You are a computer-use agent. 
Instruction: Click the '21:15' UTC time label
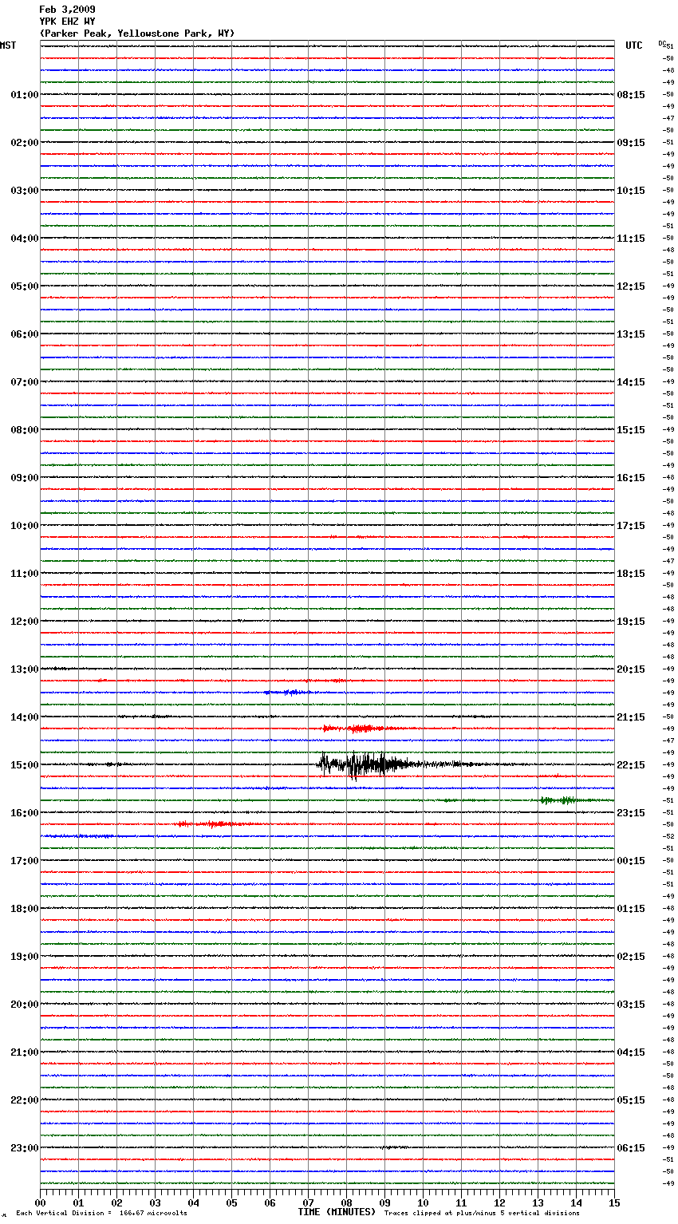631,717
